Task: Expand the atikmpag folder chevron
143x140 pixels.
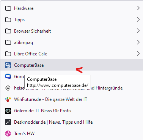Action: 138,42
